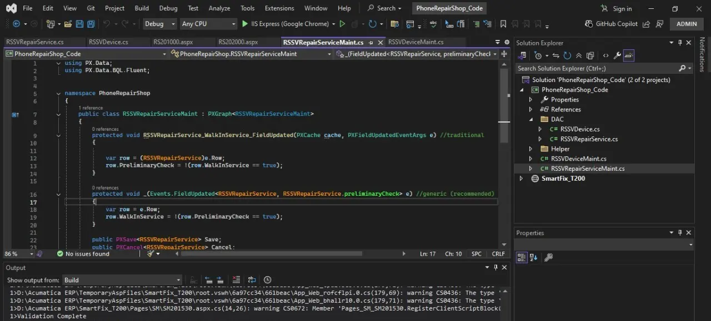Screen dimensions: 711x321
Task: Open IIS Express browser dropdown arrow
Action: coord(333,24)
